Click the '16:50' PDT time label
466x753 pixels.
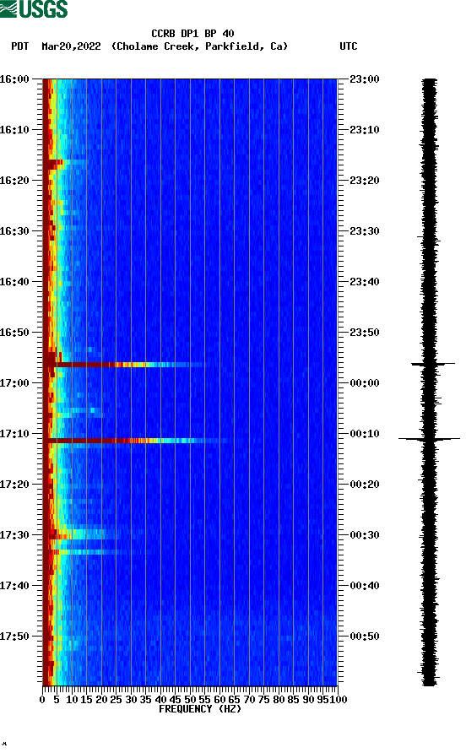point(14,333)
